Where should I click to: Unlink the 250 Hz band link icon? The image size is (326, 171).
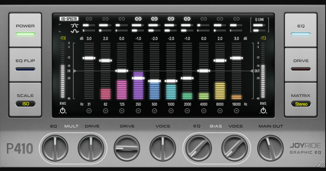pyautogui.click(x=138, y=19)
